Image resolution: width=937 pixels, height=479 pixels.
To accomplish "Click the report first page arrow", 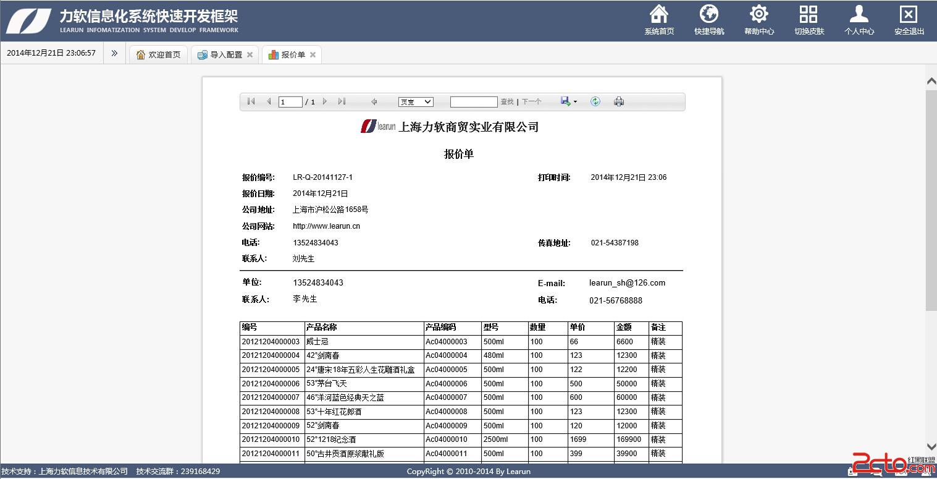I will pos(251,101).
